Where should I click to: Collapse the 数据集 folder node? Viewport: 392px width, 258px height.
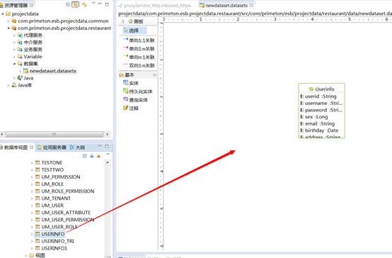(x=14, y=64)
